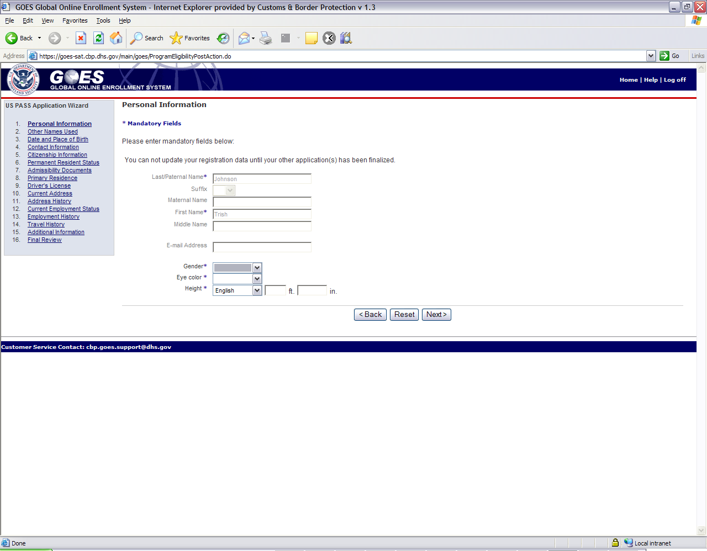Go to the browser Home page icon
This screenshot has height=551, width=707.
pos(116,38)
